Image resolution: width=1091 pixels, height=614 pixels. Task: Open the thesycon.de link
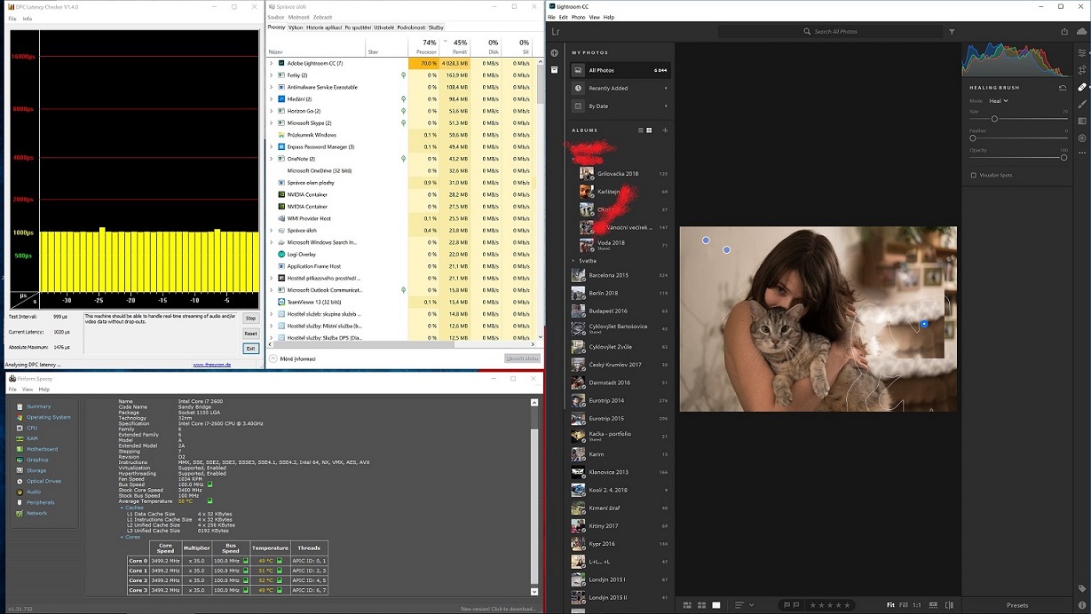point(211,364)
